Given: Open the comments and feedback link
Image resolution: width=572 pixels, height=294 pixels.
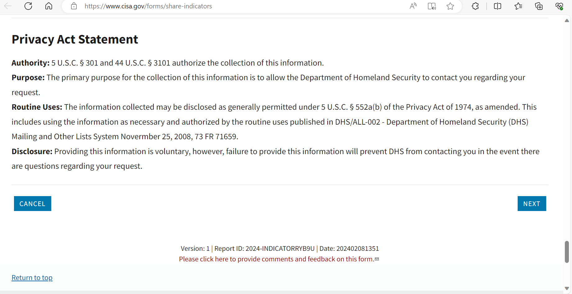Looking at the screenshot, I should pos(277,259).
